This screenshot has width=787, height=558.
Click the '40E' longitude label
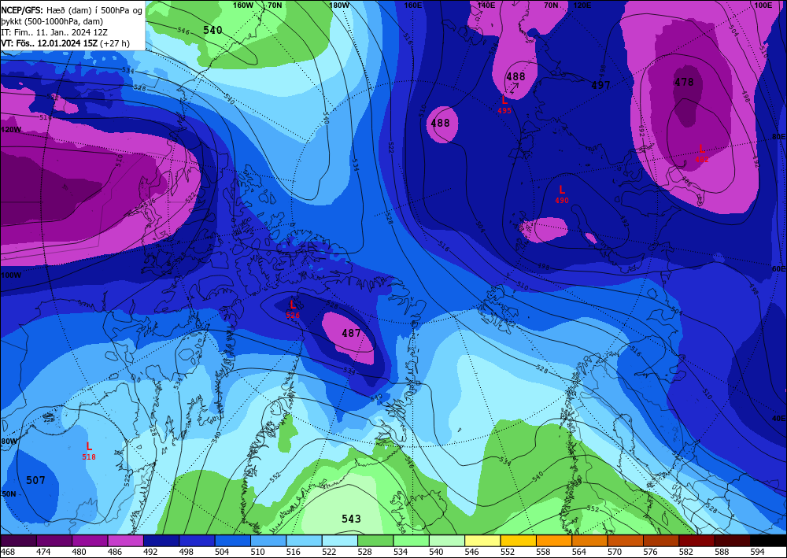[778, 419]
